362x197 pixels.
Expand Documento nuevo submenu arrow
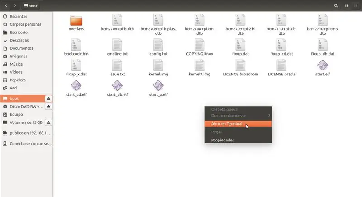pyautogui.click(x=269, y=115)
